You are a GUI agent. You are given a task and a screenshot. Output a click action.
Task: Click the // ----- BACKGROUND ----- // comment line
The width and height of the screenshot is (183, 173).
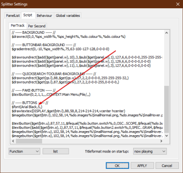coord(33,32)
